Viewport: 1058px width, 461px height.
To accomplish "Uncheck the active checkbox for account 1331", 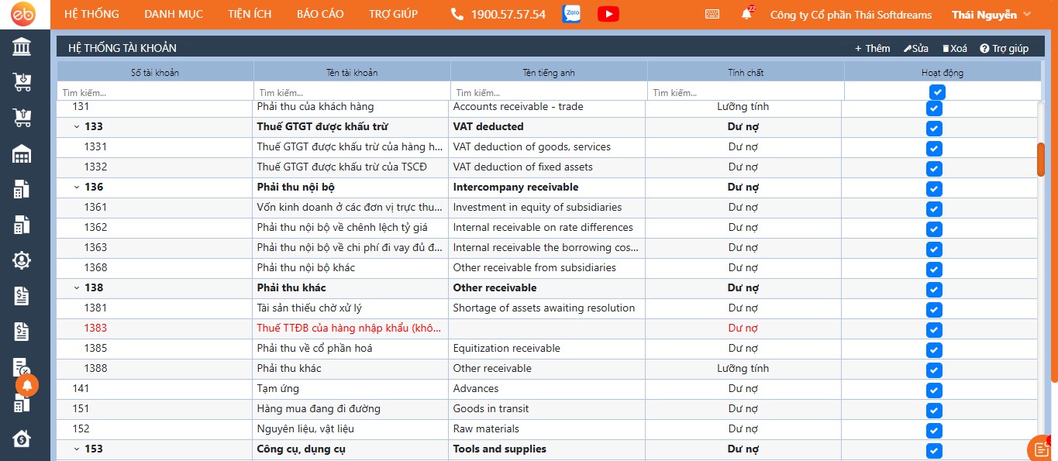I will (x=934, y=148).
